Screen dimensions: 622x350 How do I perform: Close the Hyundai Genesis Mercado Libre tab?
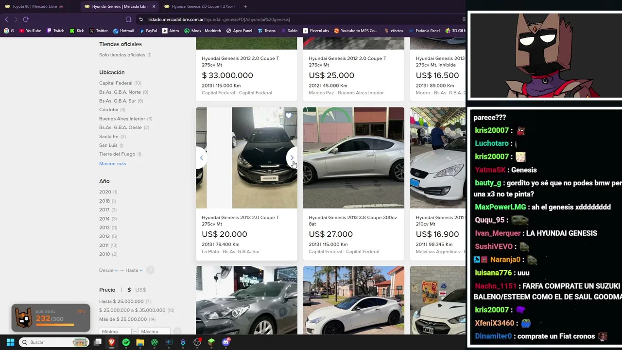click(x=154, y=6)
